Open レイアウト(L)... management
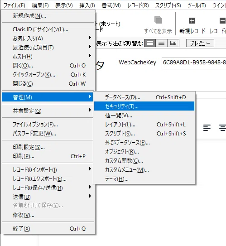The image size is (226, 246). coord(144,125)
